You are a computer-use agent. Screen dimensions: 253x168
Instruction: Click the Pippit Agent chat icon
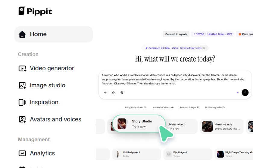point(169,154)
